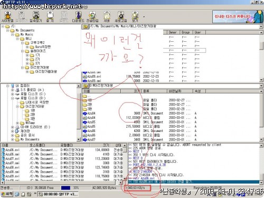Viewport: 264px width, 198px height.
Task: Click the Download (다운로드) toolbar icon
Action: [78, 17]
